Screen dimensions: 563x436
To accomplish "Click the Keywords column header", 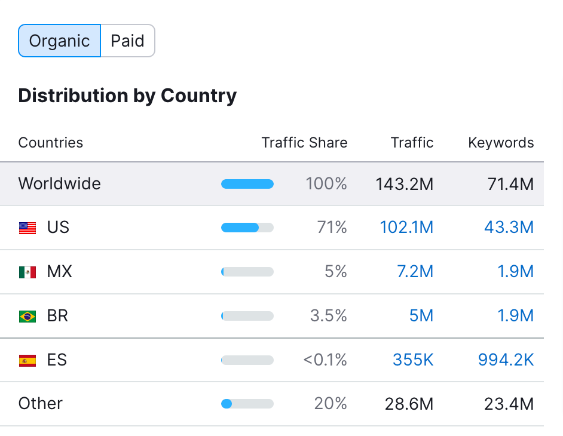I will pyautogui.click(x=501, y=143).
